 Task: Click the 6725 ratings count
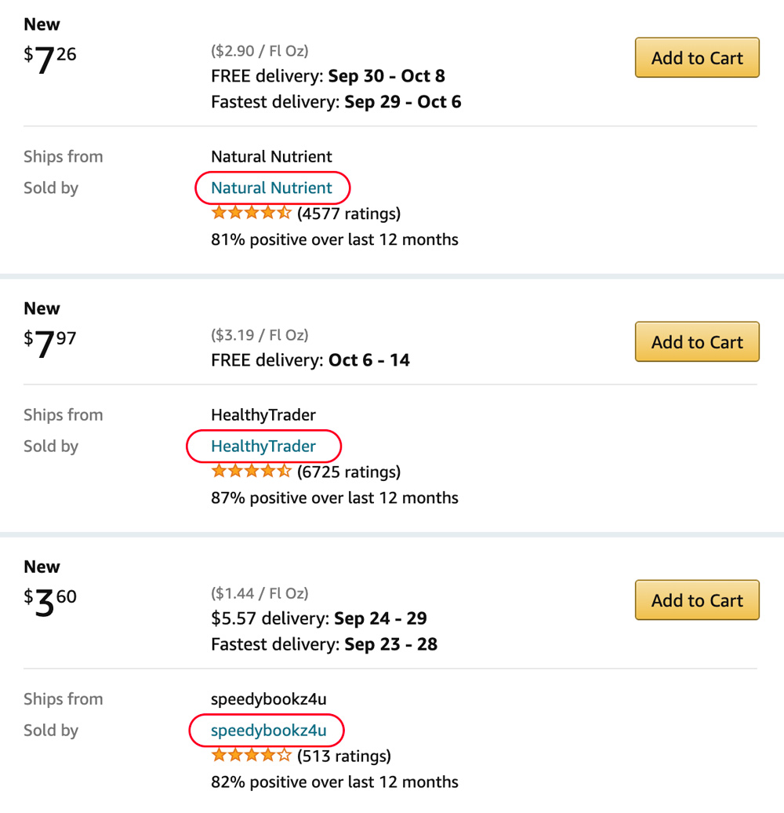pos(349,472)
